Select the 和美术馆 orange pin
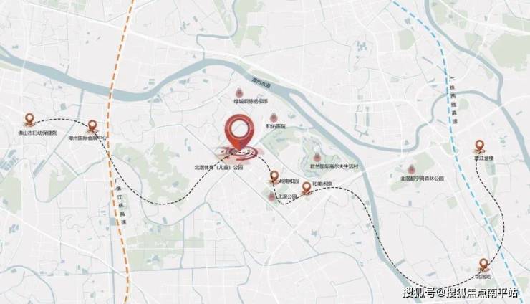Image resolution: width=530 pixels, height=304 pixels. (x=307, y=188)
